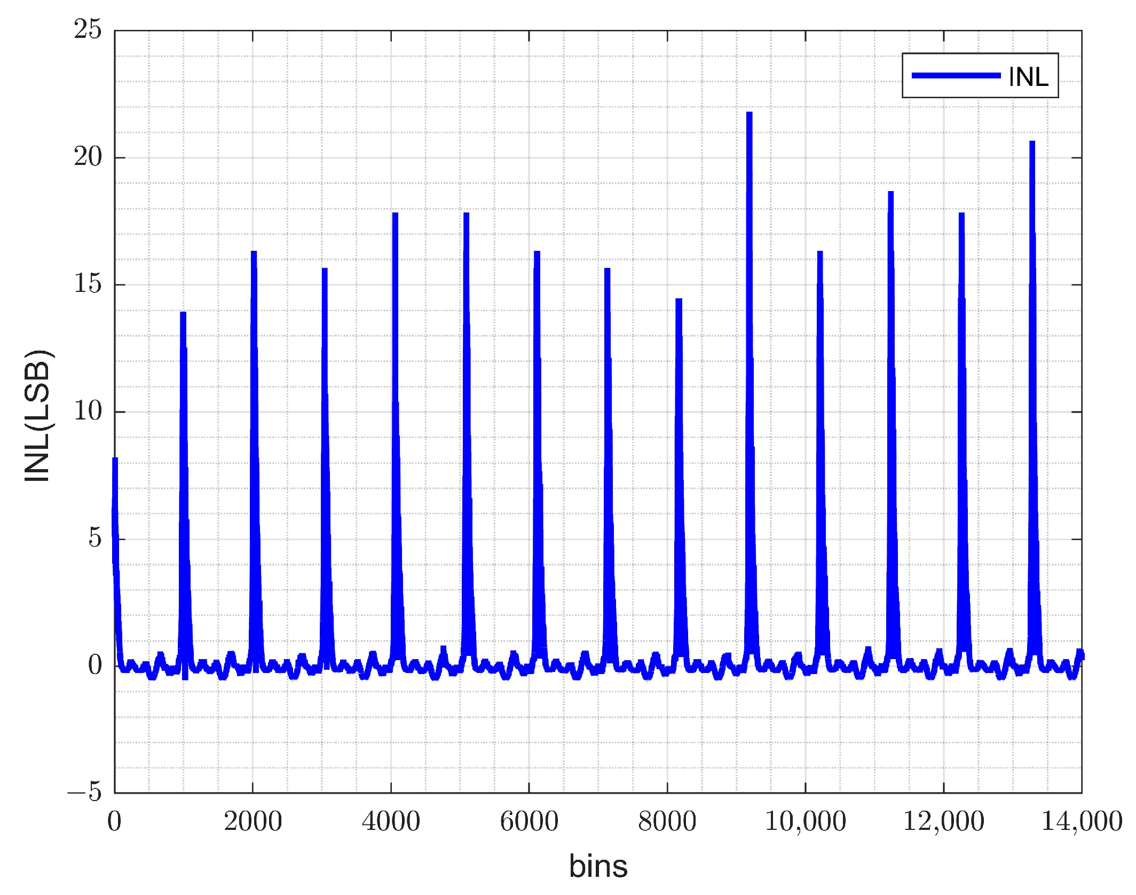Image resolution: width=1136 pixels, height=895 pixels.
Task: Click the INL legend text label
Action: pyautogui.click(x=1028, y=77)
